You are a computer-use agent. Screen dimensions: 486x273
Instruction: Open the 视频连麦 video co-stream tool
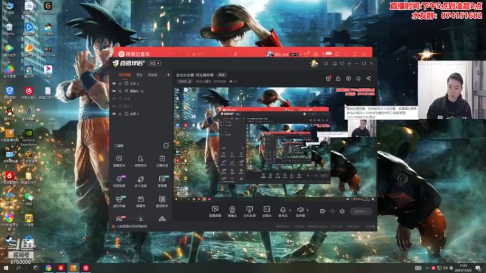(119, 181)
